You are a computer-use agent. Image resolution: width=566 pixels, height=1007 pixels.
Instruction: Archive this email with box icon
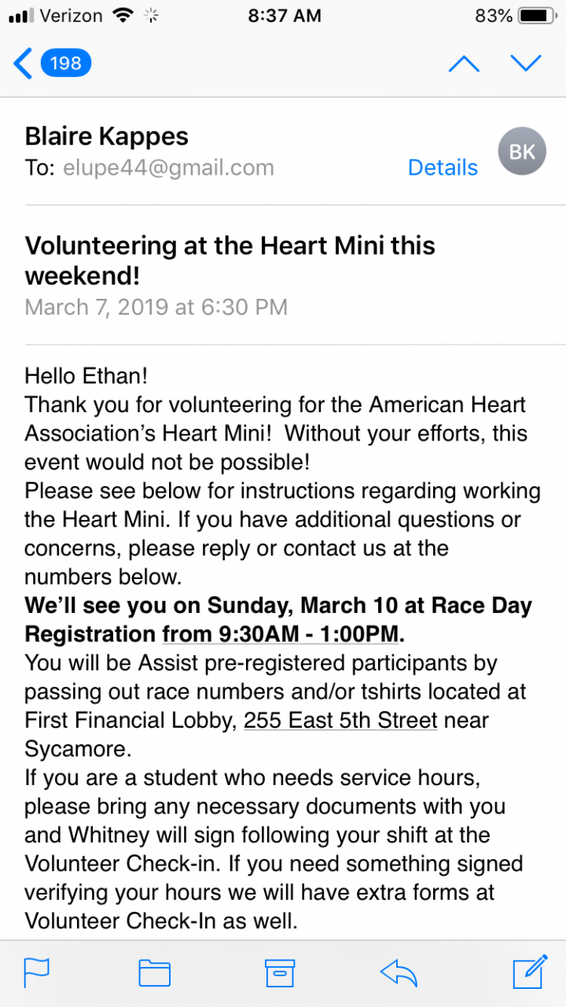pos(279,972)
